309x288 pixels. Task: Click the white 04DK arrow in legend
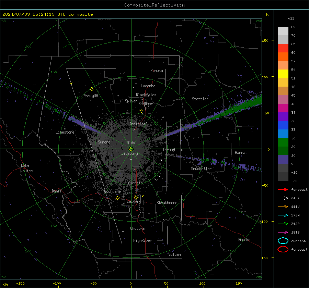[283, 198]
